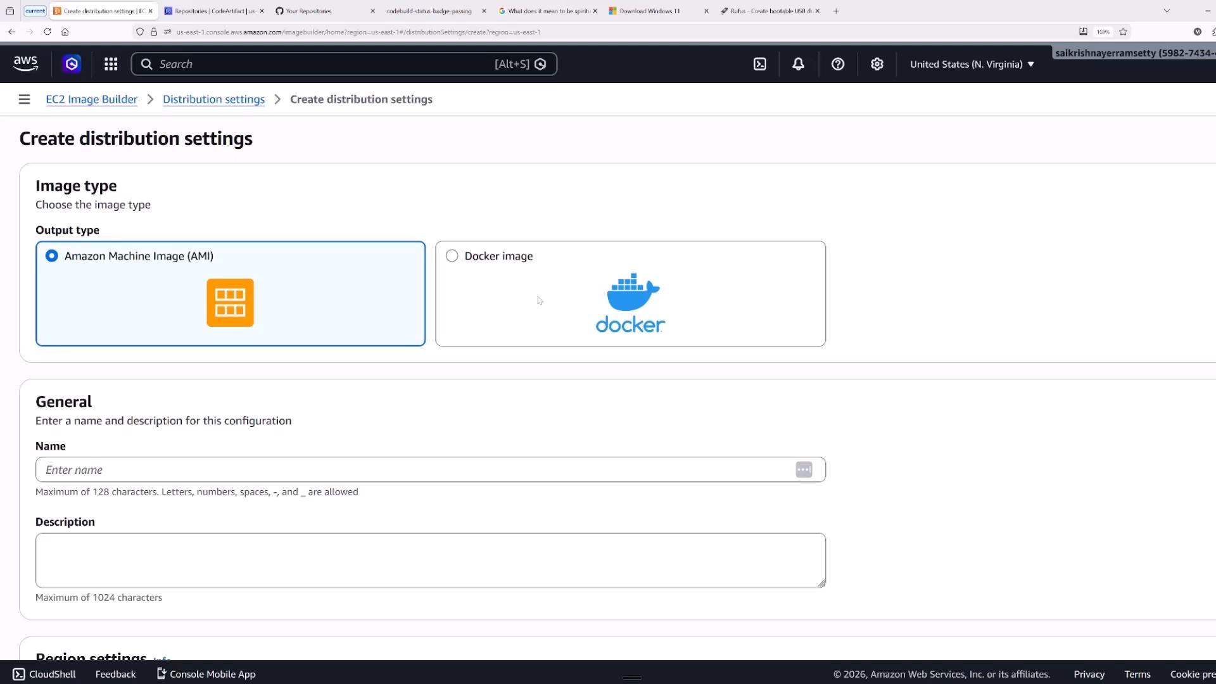
Task: Click the site lock security icon
Action: [x=153, y=32]
